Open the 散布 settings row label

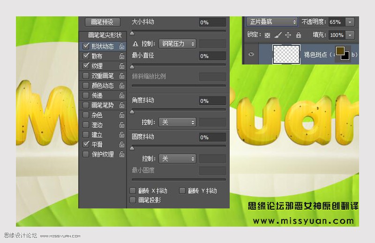[97, 56]
